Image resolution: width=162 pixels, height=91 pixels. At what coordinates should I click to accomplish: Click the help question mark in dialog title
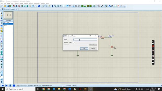pyautogui.click(x=91, y=36)
